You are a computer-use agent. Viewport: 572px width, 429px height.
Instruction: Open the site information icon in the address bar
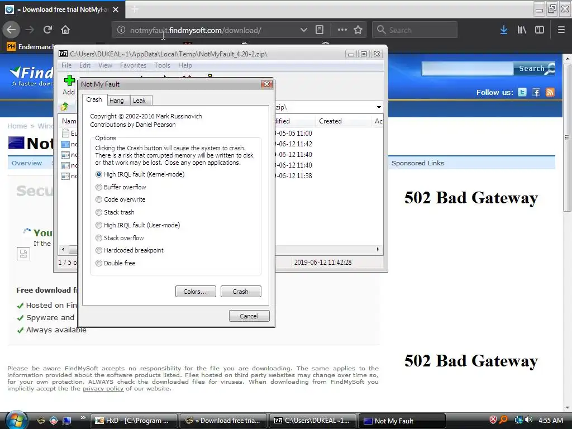pos(121,30)
